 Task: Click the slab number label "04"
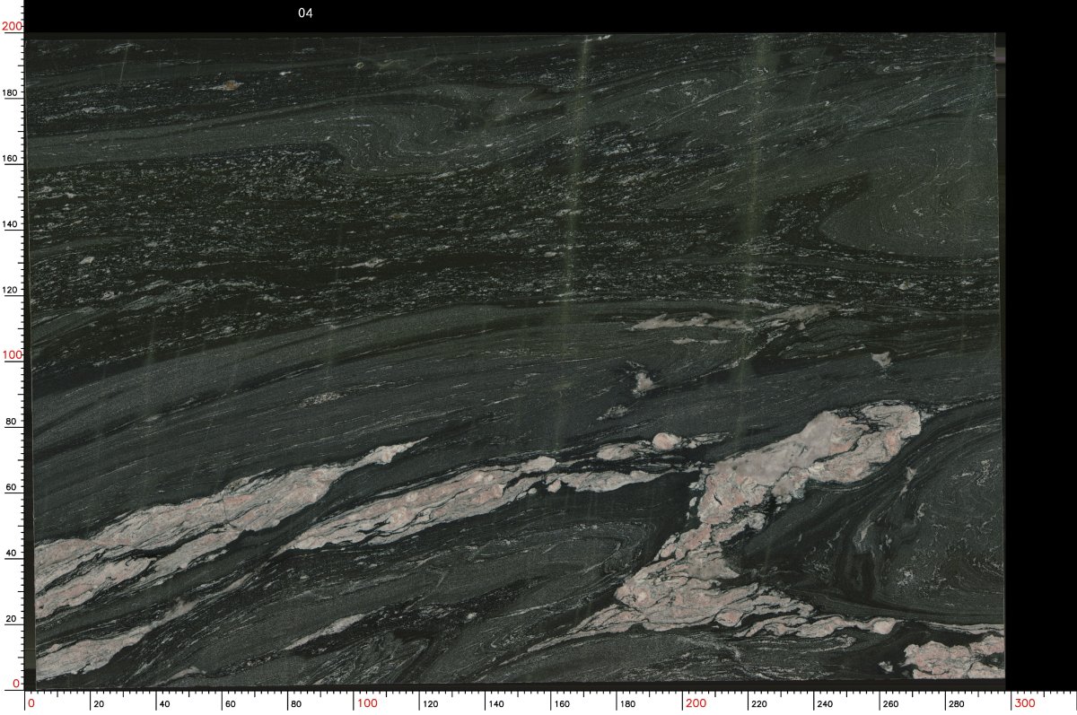tap(305, 13)
